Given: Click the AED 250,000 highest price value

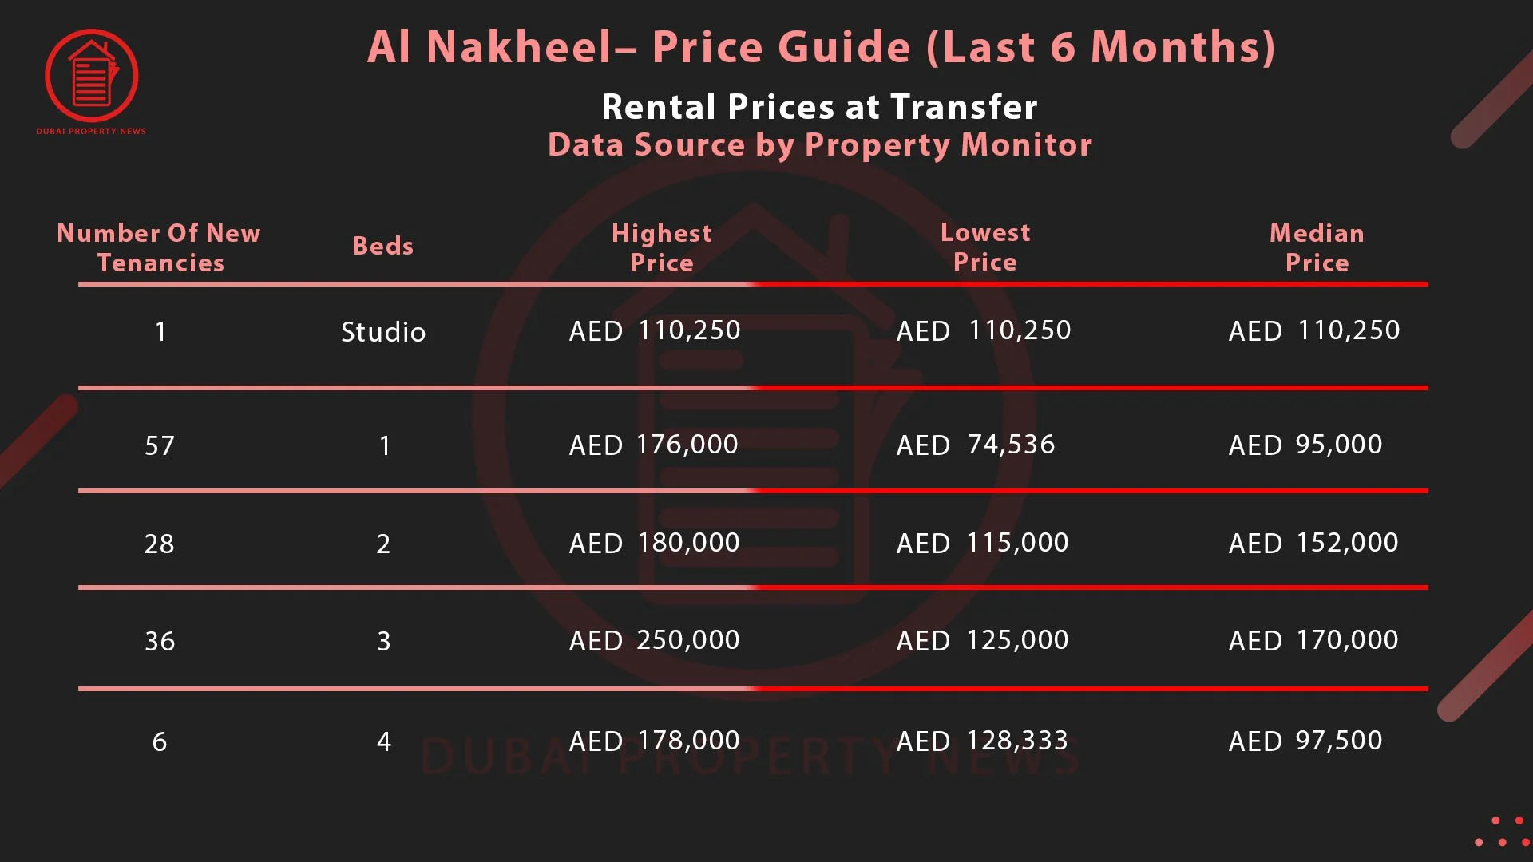Looking at the screenshot, I should click(x=655, y=640).
